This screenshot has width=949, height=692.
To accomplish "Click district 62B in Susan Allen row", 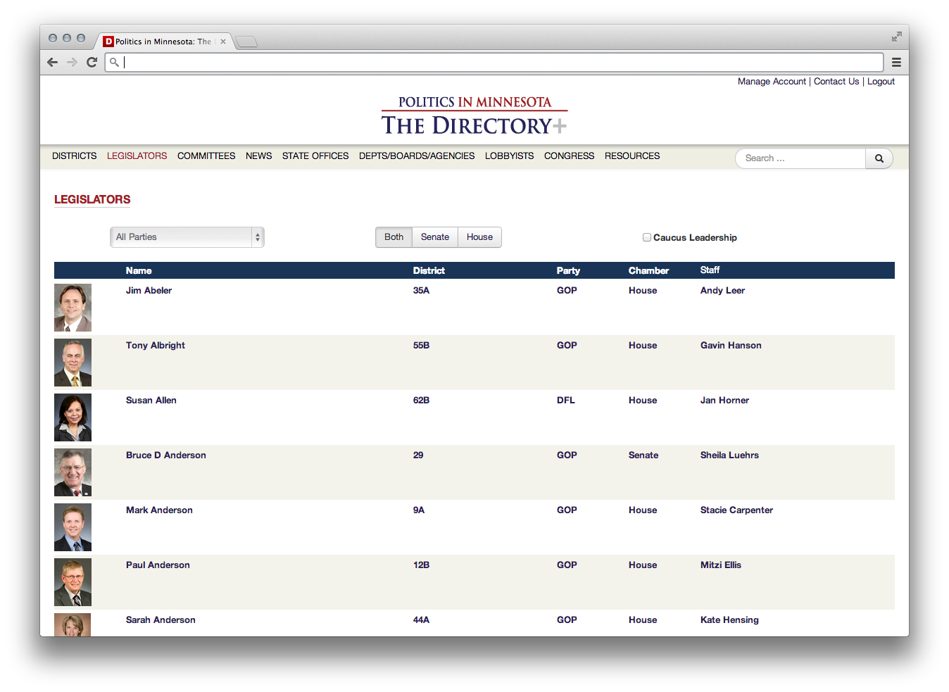I will (x=421, y=400).
